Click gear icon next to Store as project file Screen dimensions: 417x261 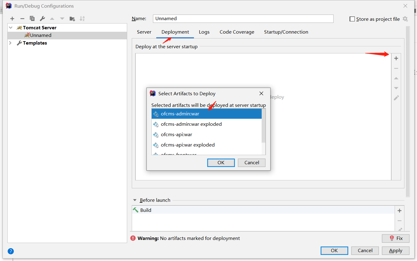(405, 19)
